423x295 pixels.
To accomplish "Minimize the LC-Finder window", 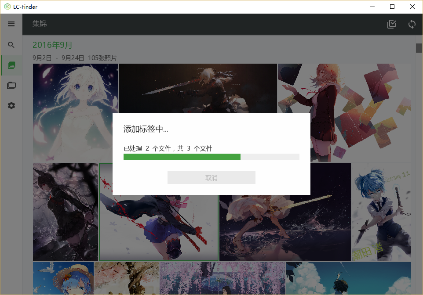I will pyautogui.click(x=372, y=7).
